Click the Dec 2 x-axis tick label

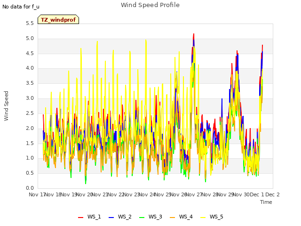[x=272, y=194]
